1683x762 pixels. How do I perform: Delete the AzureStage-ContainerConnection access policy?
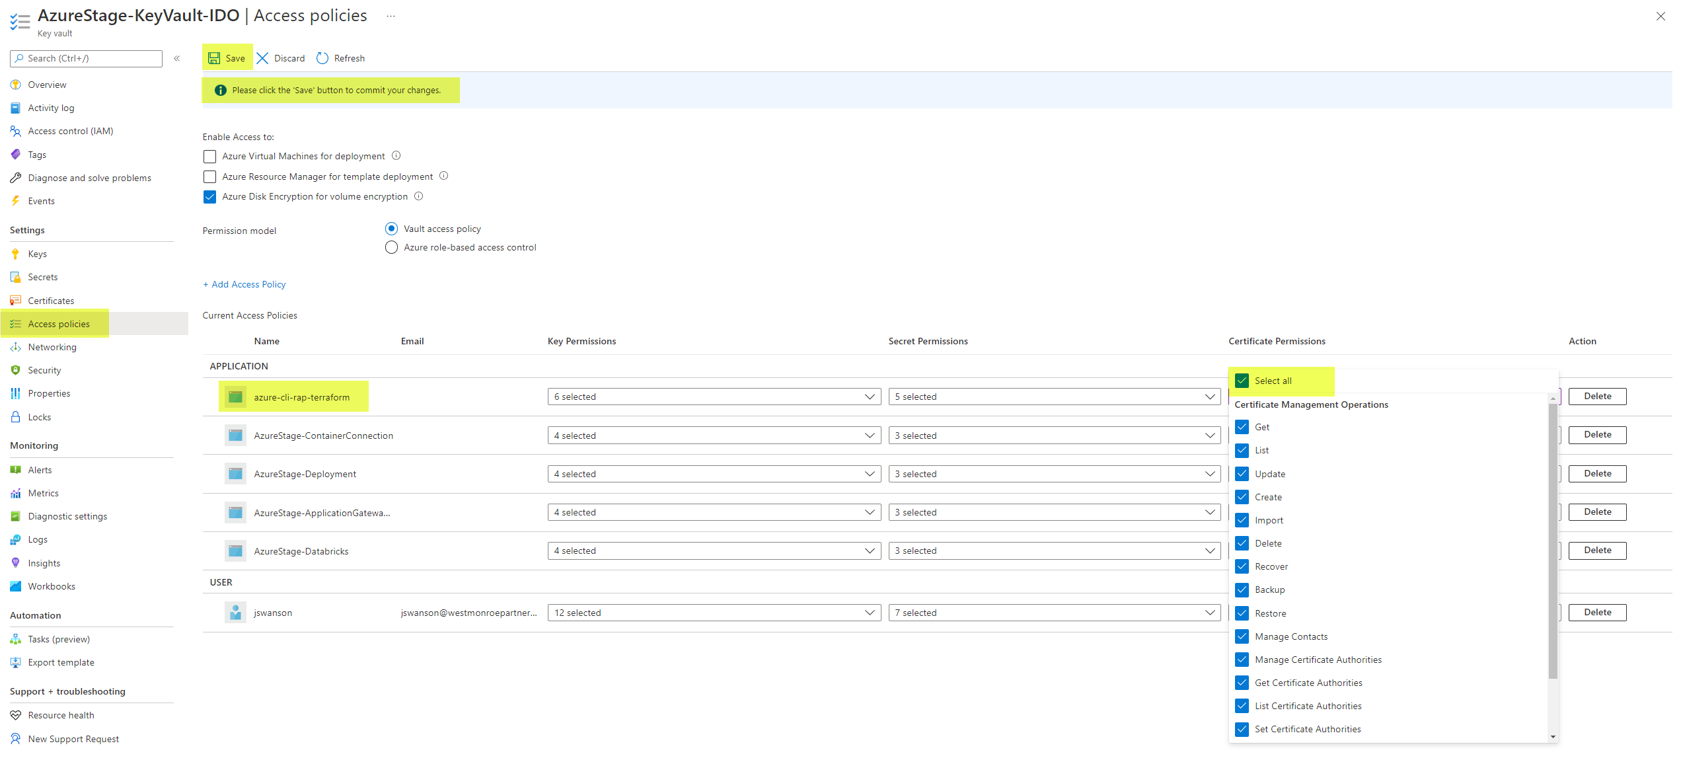1597,435
